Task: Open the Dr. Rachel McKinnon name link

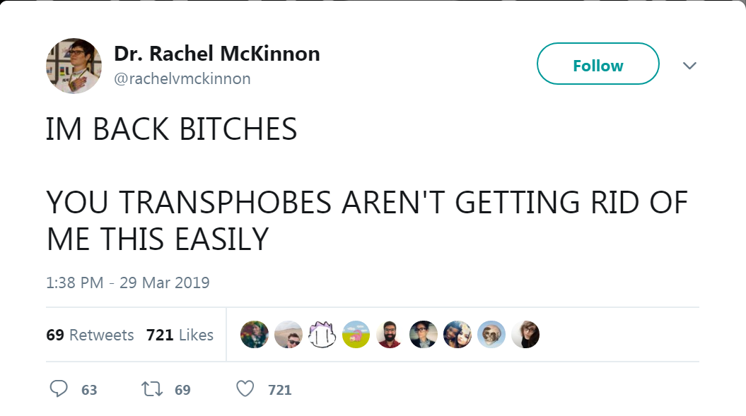Action: pos(216,54)
